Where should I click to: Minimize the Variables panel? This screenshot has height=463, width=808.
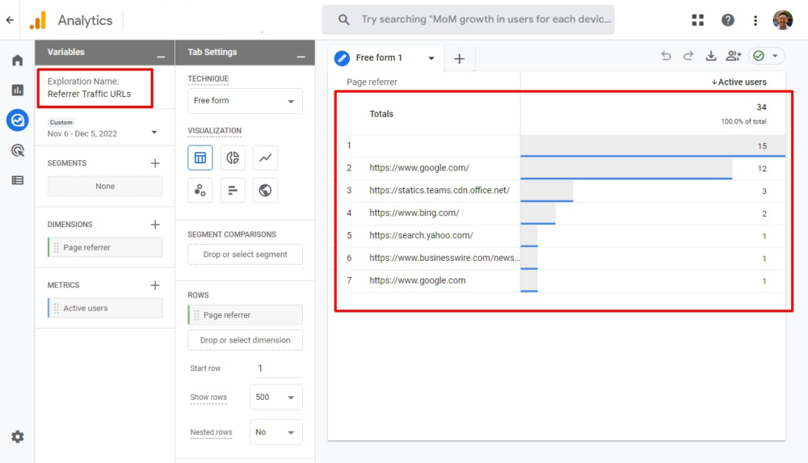(x=162, y=57)
